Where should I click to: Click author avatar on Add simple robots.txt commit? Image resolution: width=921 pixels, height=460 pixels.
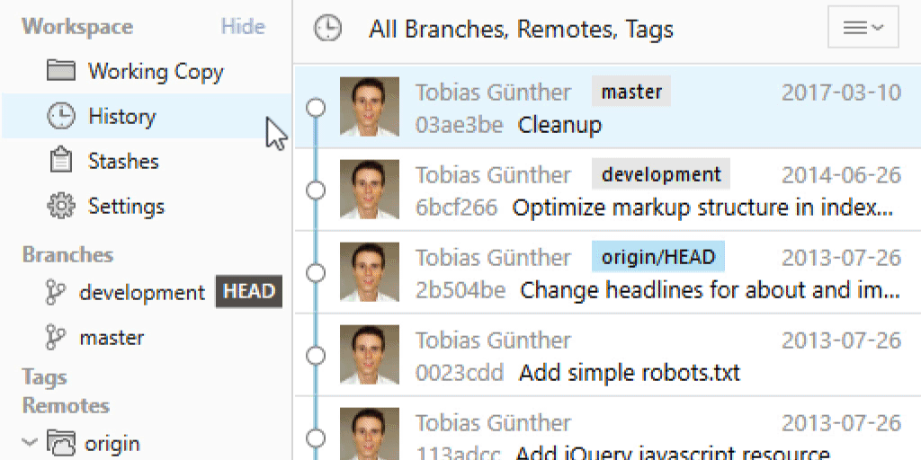(x=370, y=357)
